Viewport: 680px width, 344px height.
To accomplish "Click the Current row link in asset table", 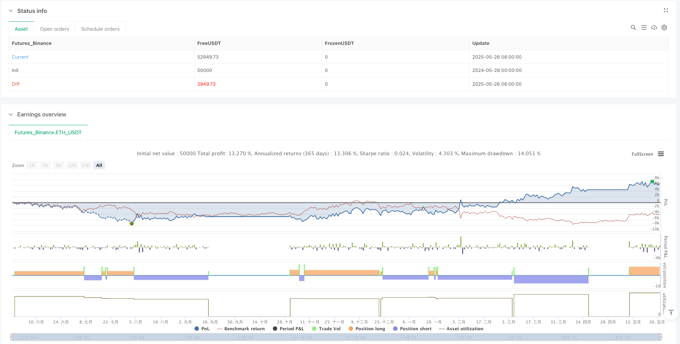I will (20, 57).
